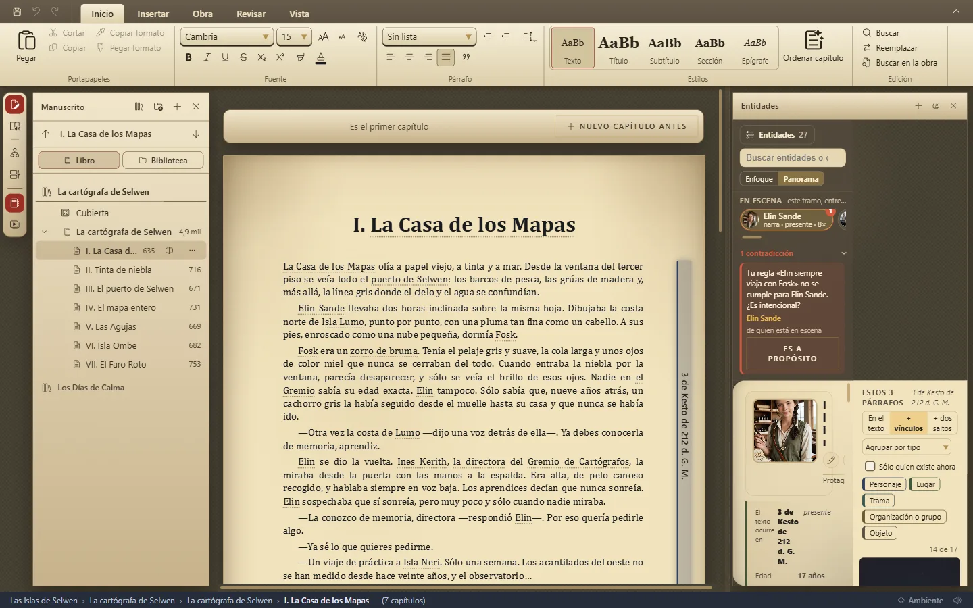Open the Vista ribbon tab
973x608 pixels.
point(299,14)
